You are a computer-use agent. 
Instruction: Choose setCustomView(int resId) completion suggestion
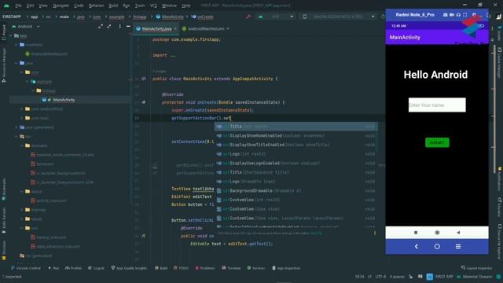[x=296, y=200]
